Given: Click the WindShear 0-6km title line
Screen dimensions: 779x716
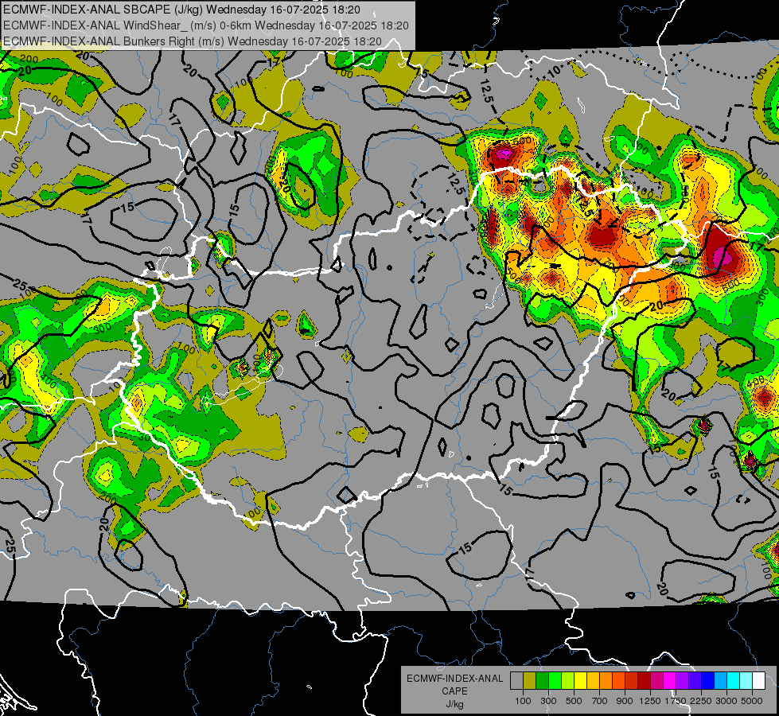Looking at the screenshot, I should click(205, 25).
